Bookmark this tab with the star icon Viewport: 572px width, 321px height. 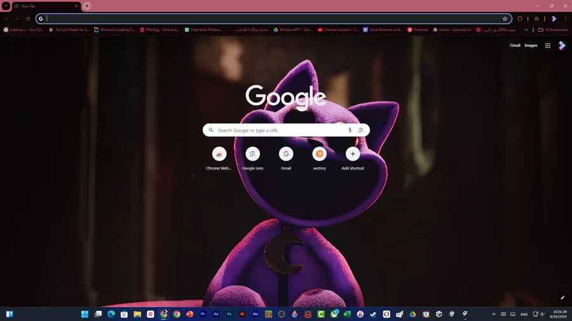point(505,18)
